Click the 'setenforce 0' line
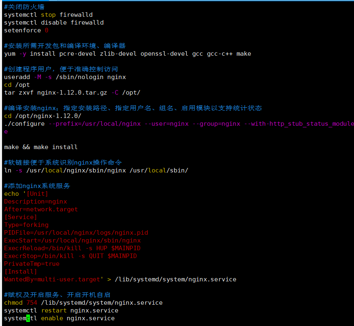This screenshot has width=354, height=326. 26,30
